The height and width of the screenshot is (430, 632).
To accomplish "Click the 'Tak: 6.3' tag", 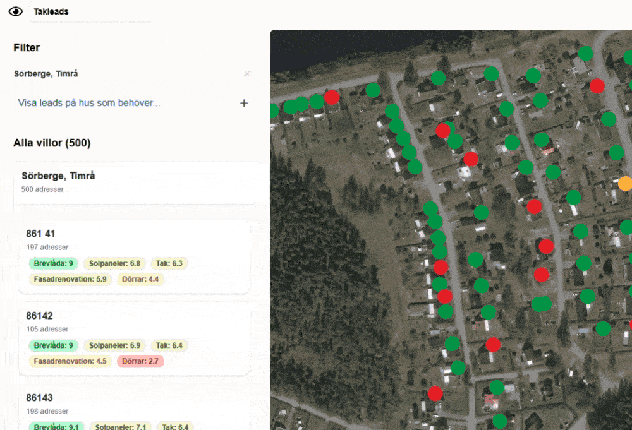I will tap(169, 264).
